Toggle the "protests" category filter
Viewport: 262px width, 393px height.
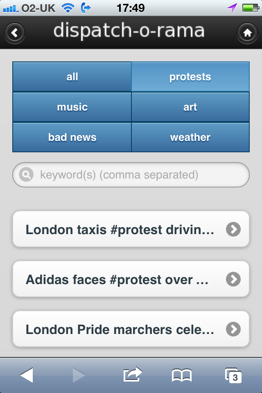pos(190,77)
